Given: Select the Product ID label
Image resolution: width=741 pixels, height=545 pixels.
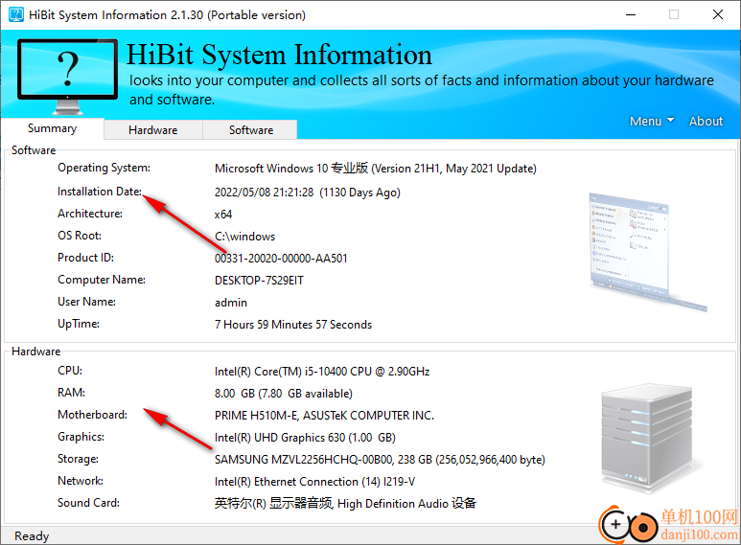Looking at the screenshot, I should click(85, 258).
